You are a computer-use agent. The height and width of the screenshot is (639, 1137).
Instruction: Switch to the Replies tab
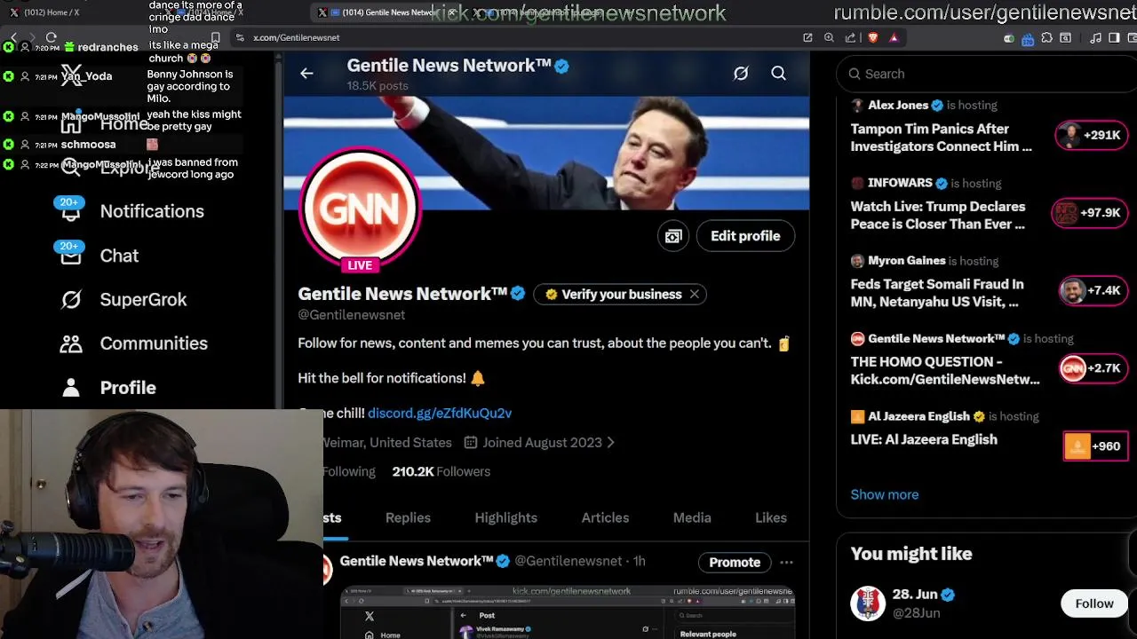tap(408, 517)
